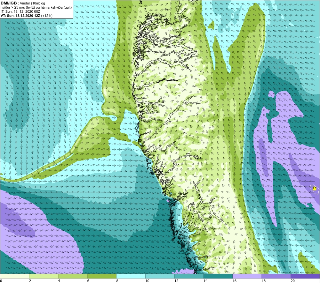
Task: Click the legend scale number 6
Action: pos(88,281)
